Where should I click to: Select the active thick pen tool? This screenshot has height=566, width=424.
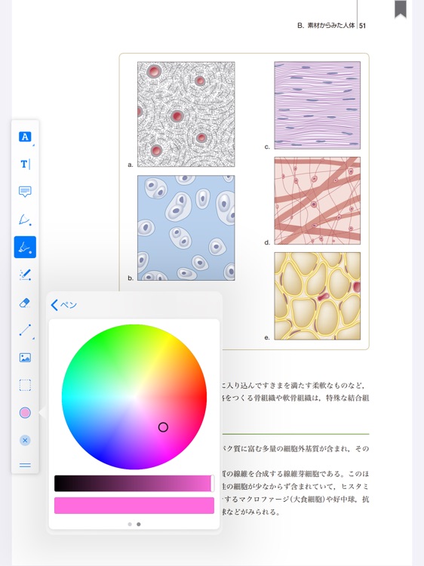[x=25, y=247]
